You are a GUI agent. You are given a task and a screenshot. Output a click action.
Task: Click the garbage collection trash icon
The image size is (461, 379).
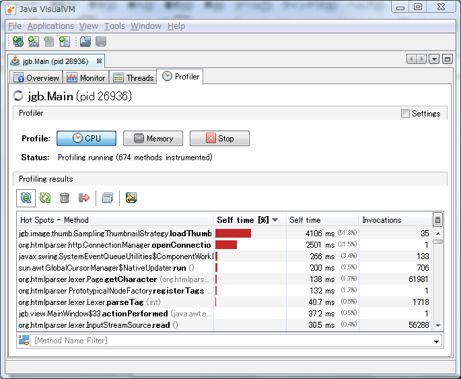65,198
